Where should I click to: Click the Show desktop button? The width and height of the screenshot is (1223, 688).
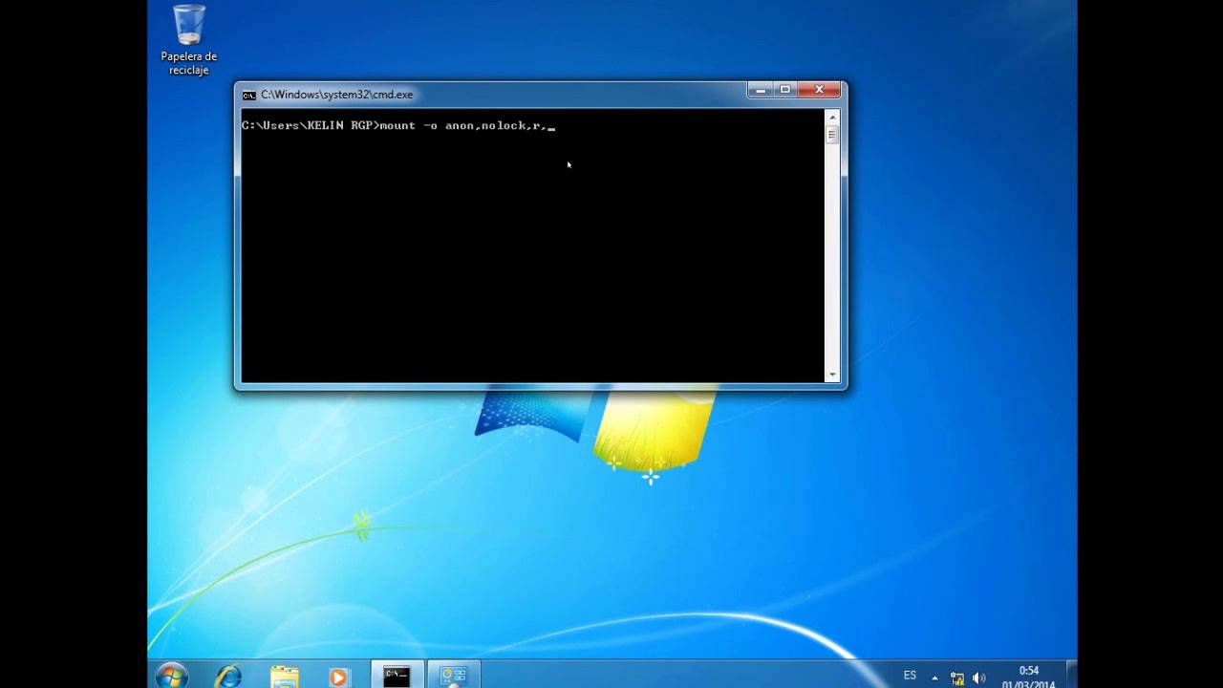coord(1071,675)
